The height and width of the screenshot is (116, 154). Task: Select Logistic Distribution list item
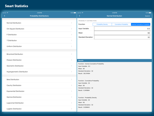coord(39,109)
